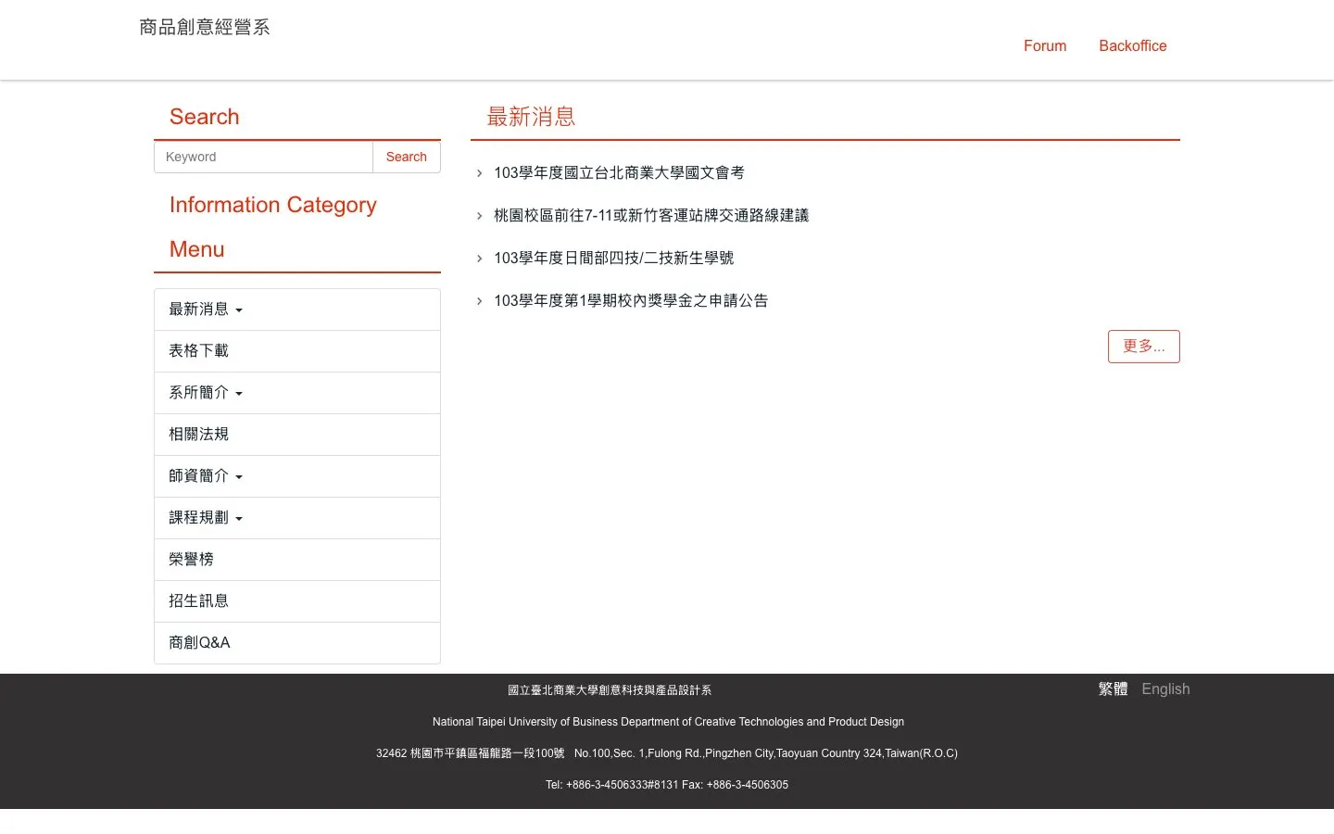This screenshot has height=834, width=1334.
Task: Open the Backoffice link
Action: tap(1132, 45)
